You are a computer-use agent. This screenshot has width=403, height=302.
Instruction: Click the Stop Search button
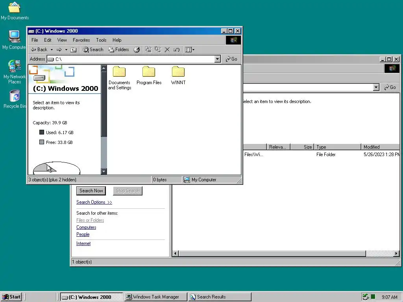point(128,191)
